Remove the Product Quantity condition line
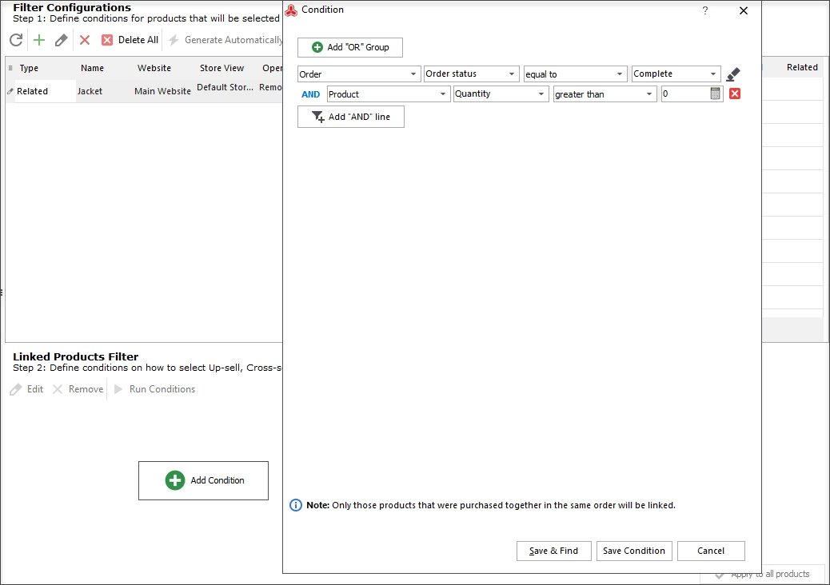 pos(735,94)
